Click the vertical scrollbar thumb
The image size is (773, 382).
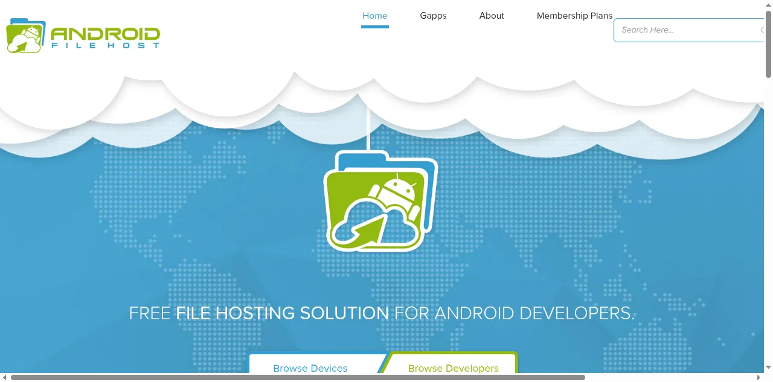tap(769, 43)
